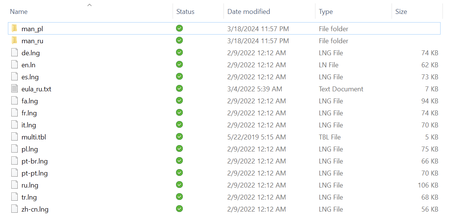Screen dimensions: 450x224
Task: Click the sort arrow above the Name column
Action: (89, 5)
